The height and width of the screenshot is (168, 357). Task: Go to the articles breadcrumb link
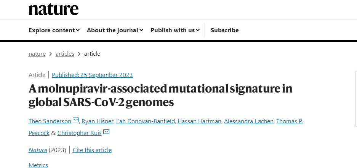[65, 54]
